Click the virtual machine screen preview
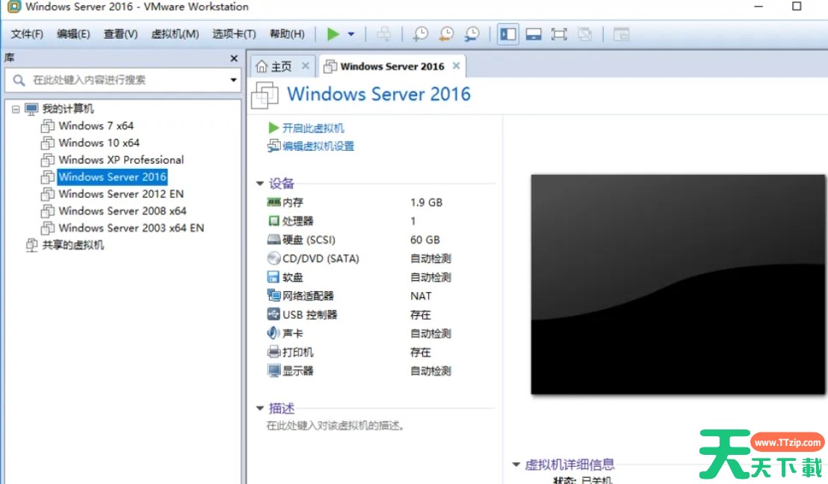The image size is (828, 484). click(678, 284)
